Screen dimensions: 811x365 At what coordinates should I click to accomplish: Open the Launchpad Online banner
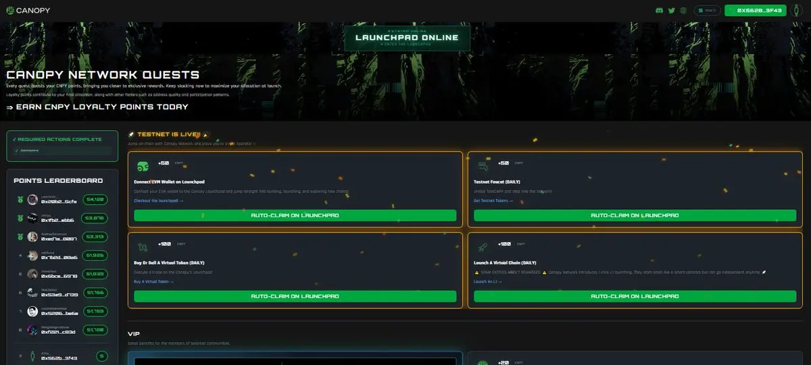[407, 37]
